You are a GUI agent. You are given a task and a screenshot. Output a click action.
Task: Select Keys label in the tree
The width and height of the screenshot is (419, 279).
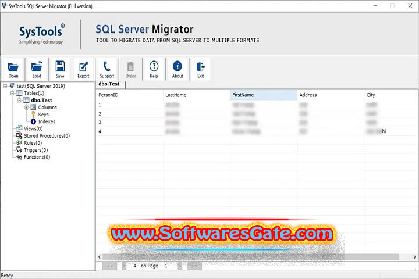43,115
